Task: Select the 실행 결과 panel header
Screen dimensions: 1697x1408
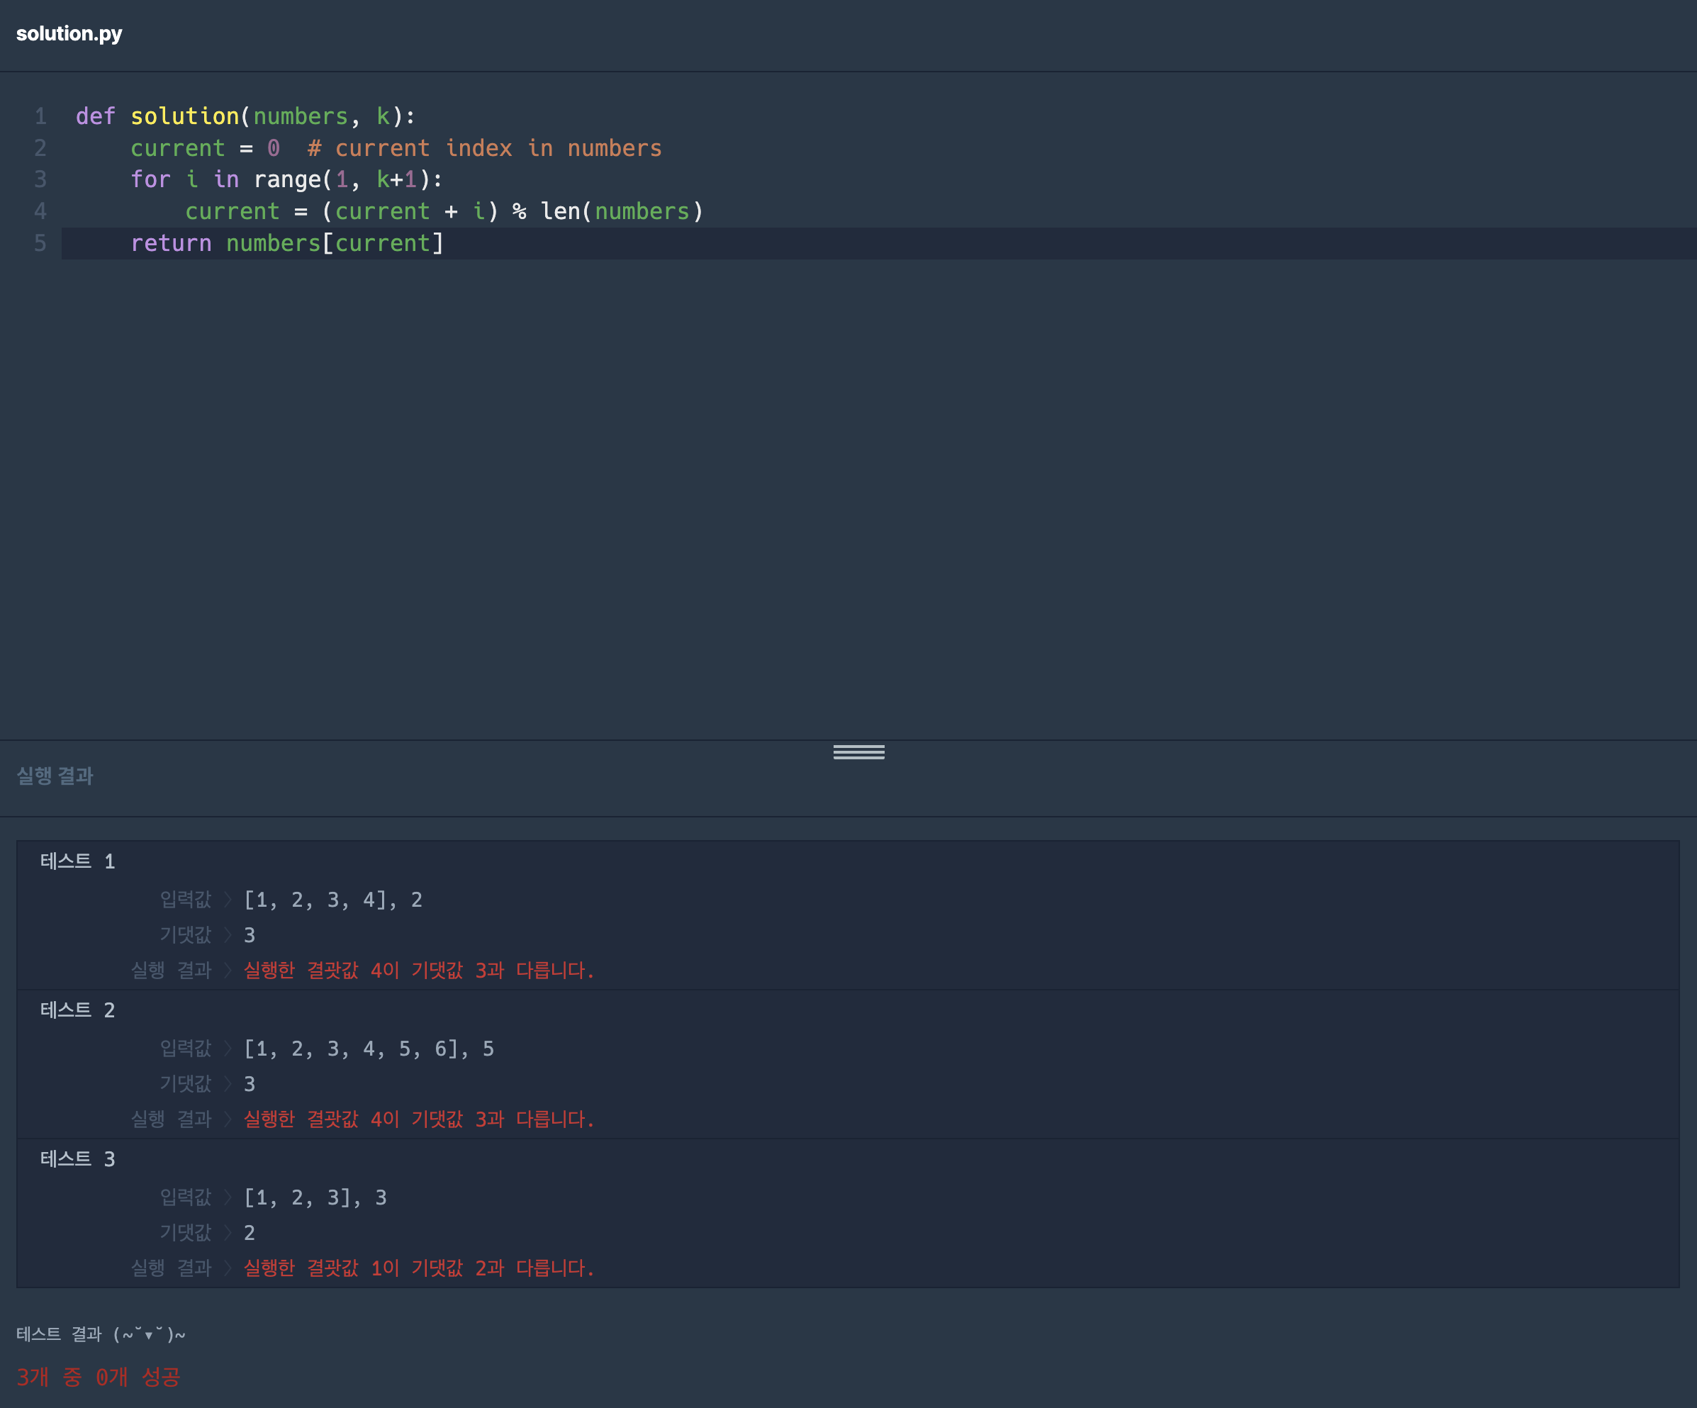Action: coord(55,776)
